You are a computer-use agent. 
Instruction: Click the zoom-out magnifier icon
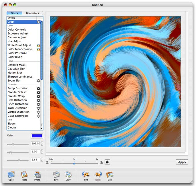pyautogui.click(x=47, y=163)
